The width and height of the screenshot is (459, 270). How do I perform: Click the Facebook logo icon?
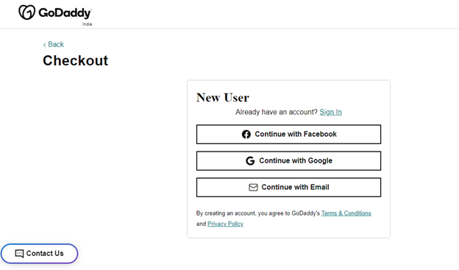(x=246, y=135)
